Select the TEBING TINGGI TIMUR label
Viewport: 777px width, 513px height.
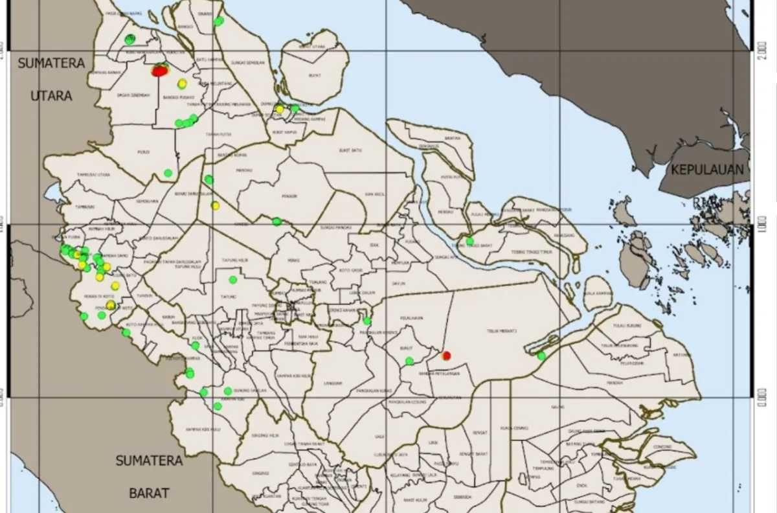[x=531, y=252]
